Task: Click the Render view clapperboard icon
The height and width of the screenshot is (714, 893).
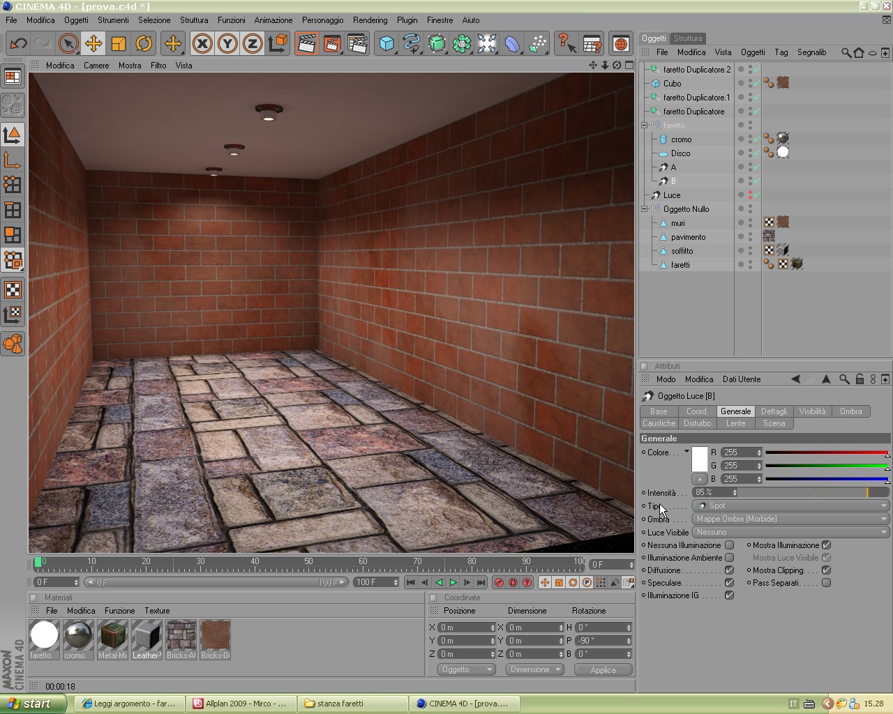Action: (306, 43)
